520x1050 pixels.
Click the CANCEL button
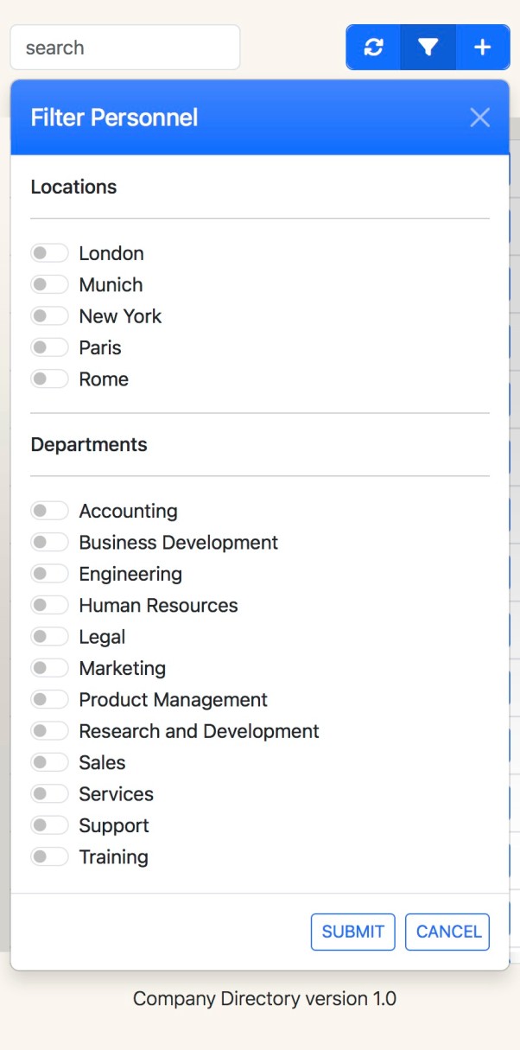tap(447, 932)
